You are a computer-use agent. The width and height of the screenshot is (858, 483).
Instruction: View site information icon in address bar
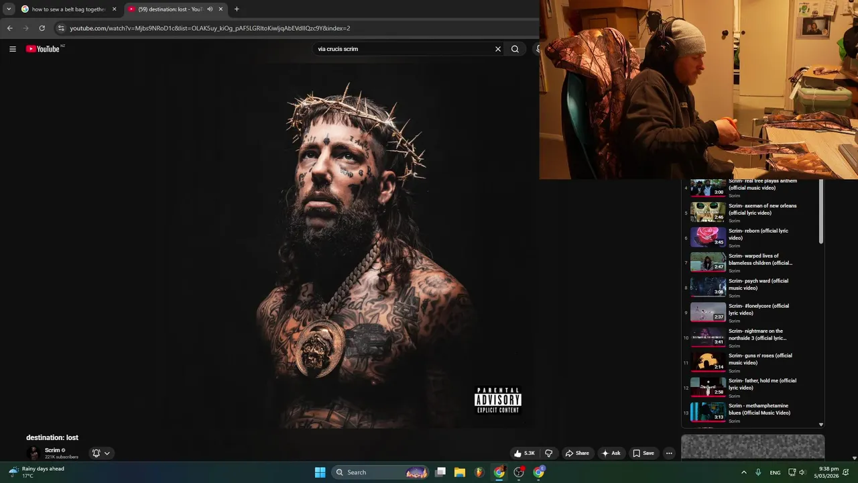(61, 28)
